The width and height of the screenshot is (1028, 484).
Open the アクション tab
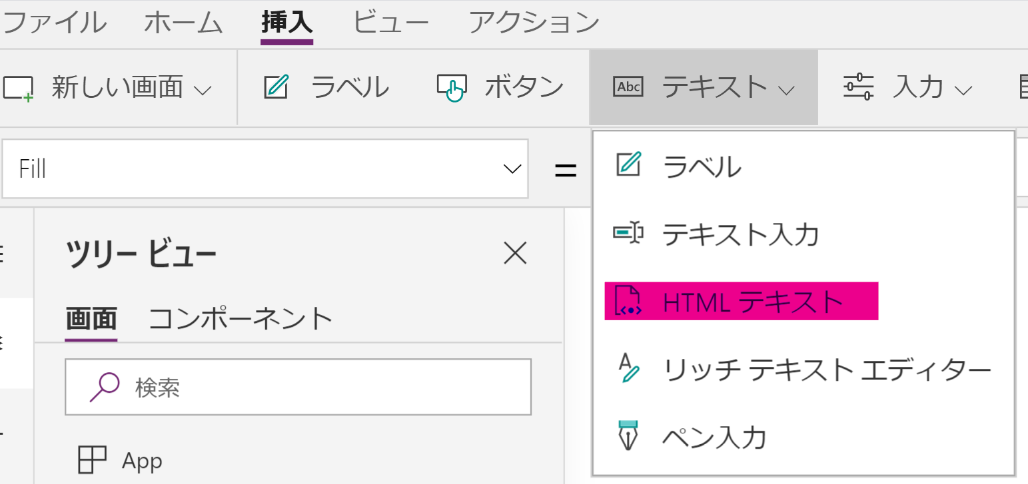(x=534, y=23)
